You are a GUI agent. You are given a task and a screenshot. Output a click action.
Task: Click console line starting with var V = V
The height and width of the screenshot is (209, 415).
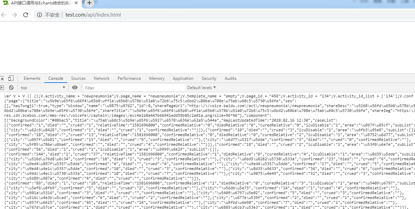click(x=209, y=96)
